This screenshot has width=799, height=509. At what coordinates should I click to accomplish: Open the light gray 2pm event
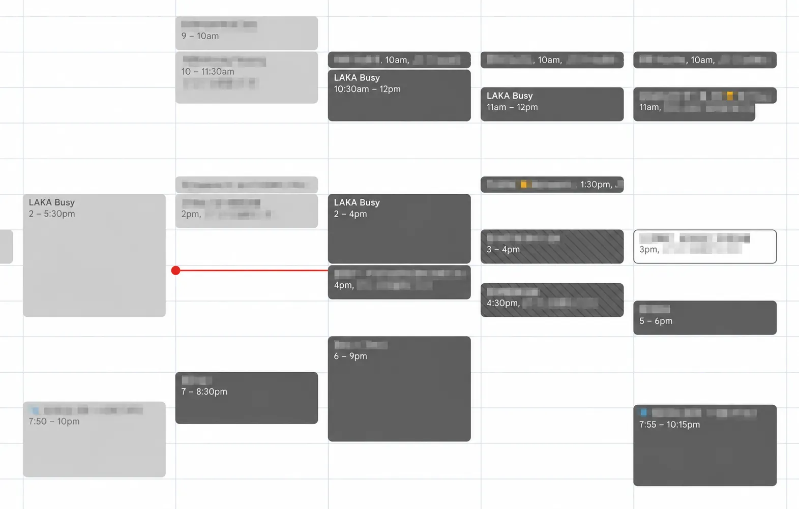pos(247,211)
